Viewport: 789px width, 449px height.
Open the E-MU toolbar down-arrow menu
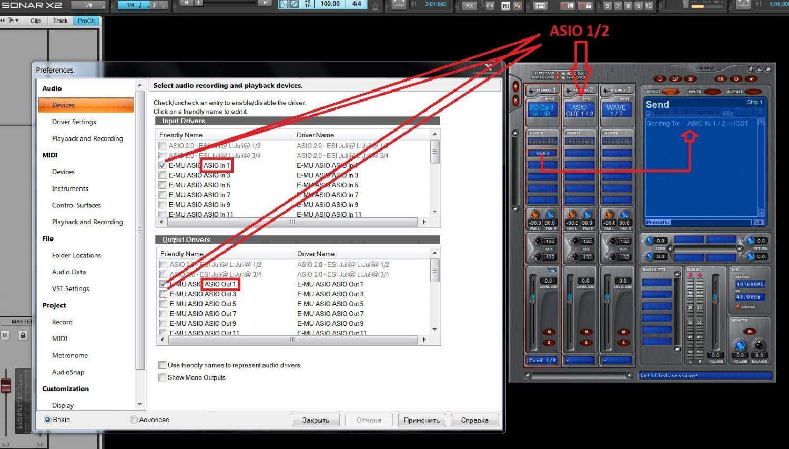751,79
